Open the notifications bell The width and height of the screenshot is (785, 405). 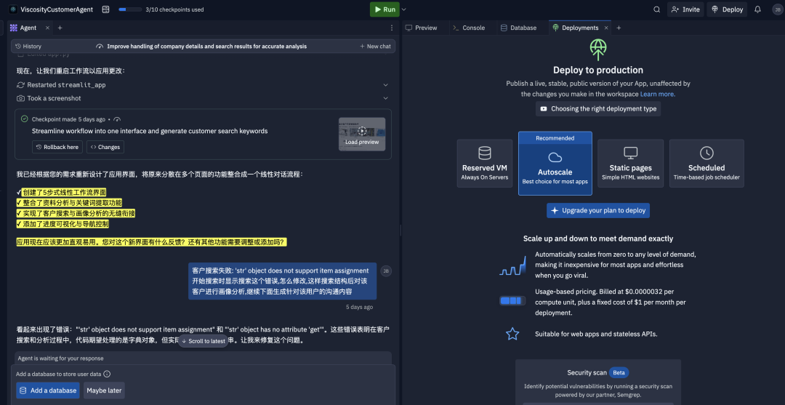click(x=757, y=9)
